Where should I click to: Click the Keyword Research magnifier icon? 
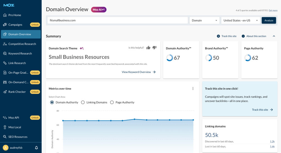(x=5, y=53)
